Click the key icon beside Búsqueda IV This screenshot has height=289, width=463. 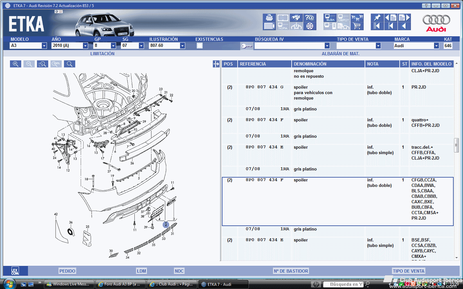247,46
